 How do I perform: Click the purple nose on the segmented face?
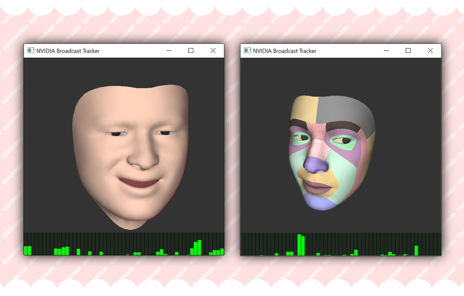(316, 165)
